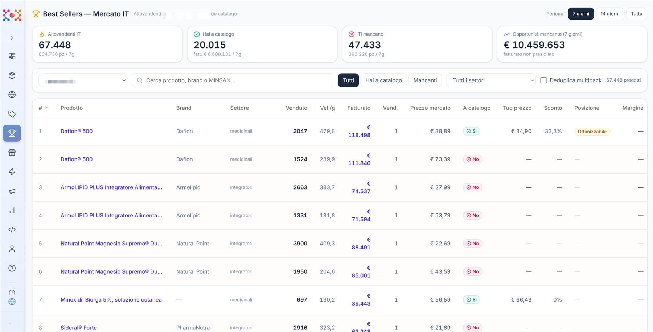The height and width of the screenshot is (332, 653).
Task: Click the 67.448 prodotti count label
Action: pyautogui.click(x=623, y=80)
